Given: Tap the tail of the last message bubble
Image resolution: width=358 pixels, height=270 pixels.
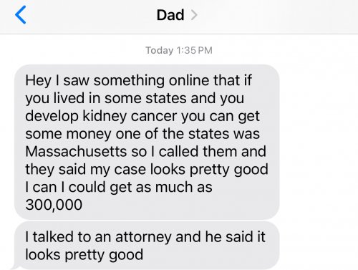Looking at the screenshot, I should 14,267.
